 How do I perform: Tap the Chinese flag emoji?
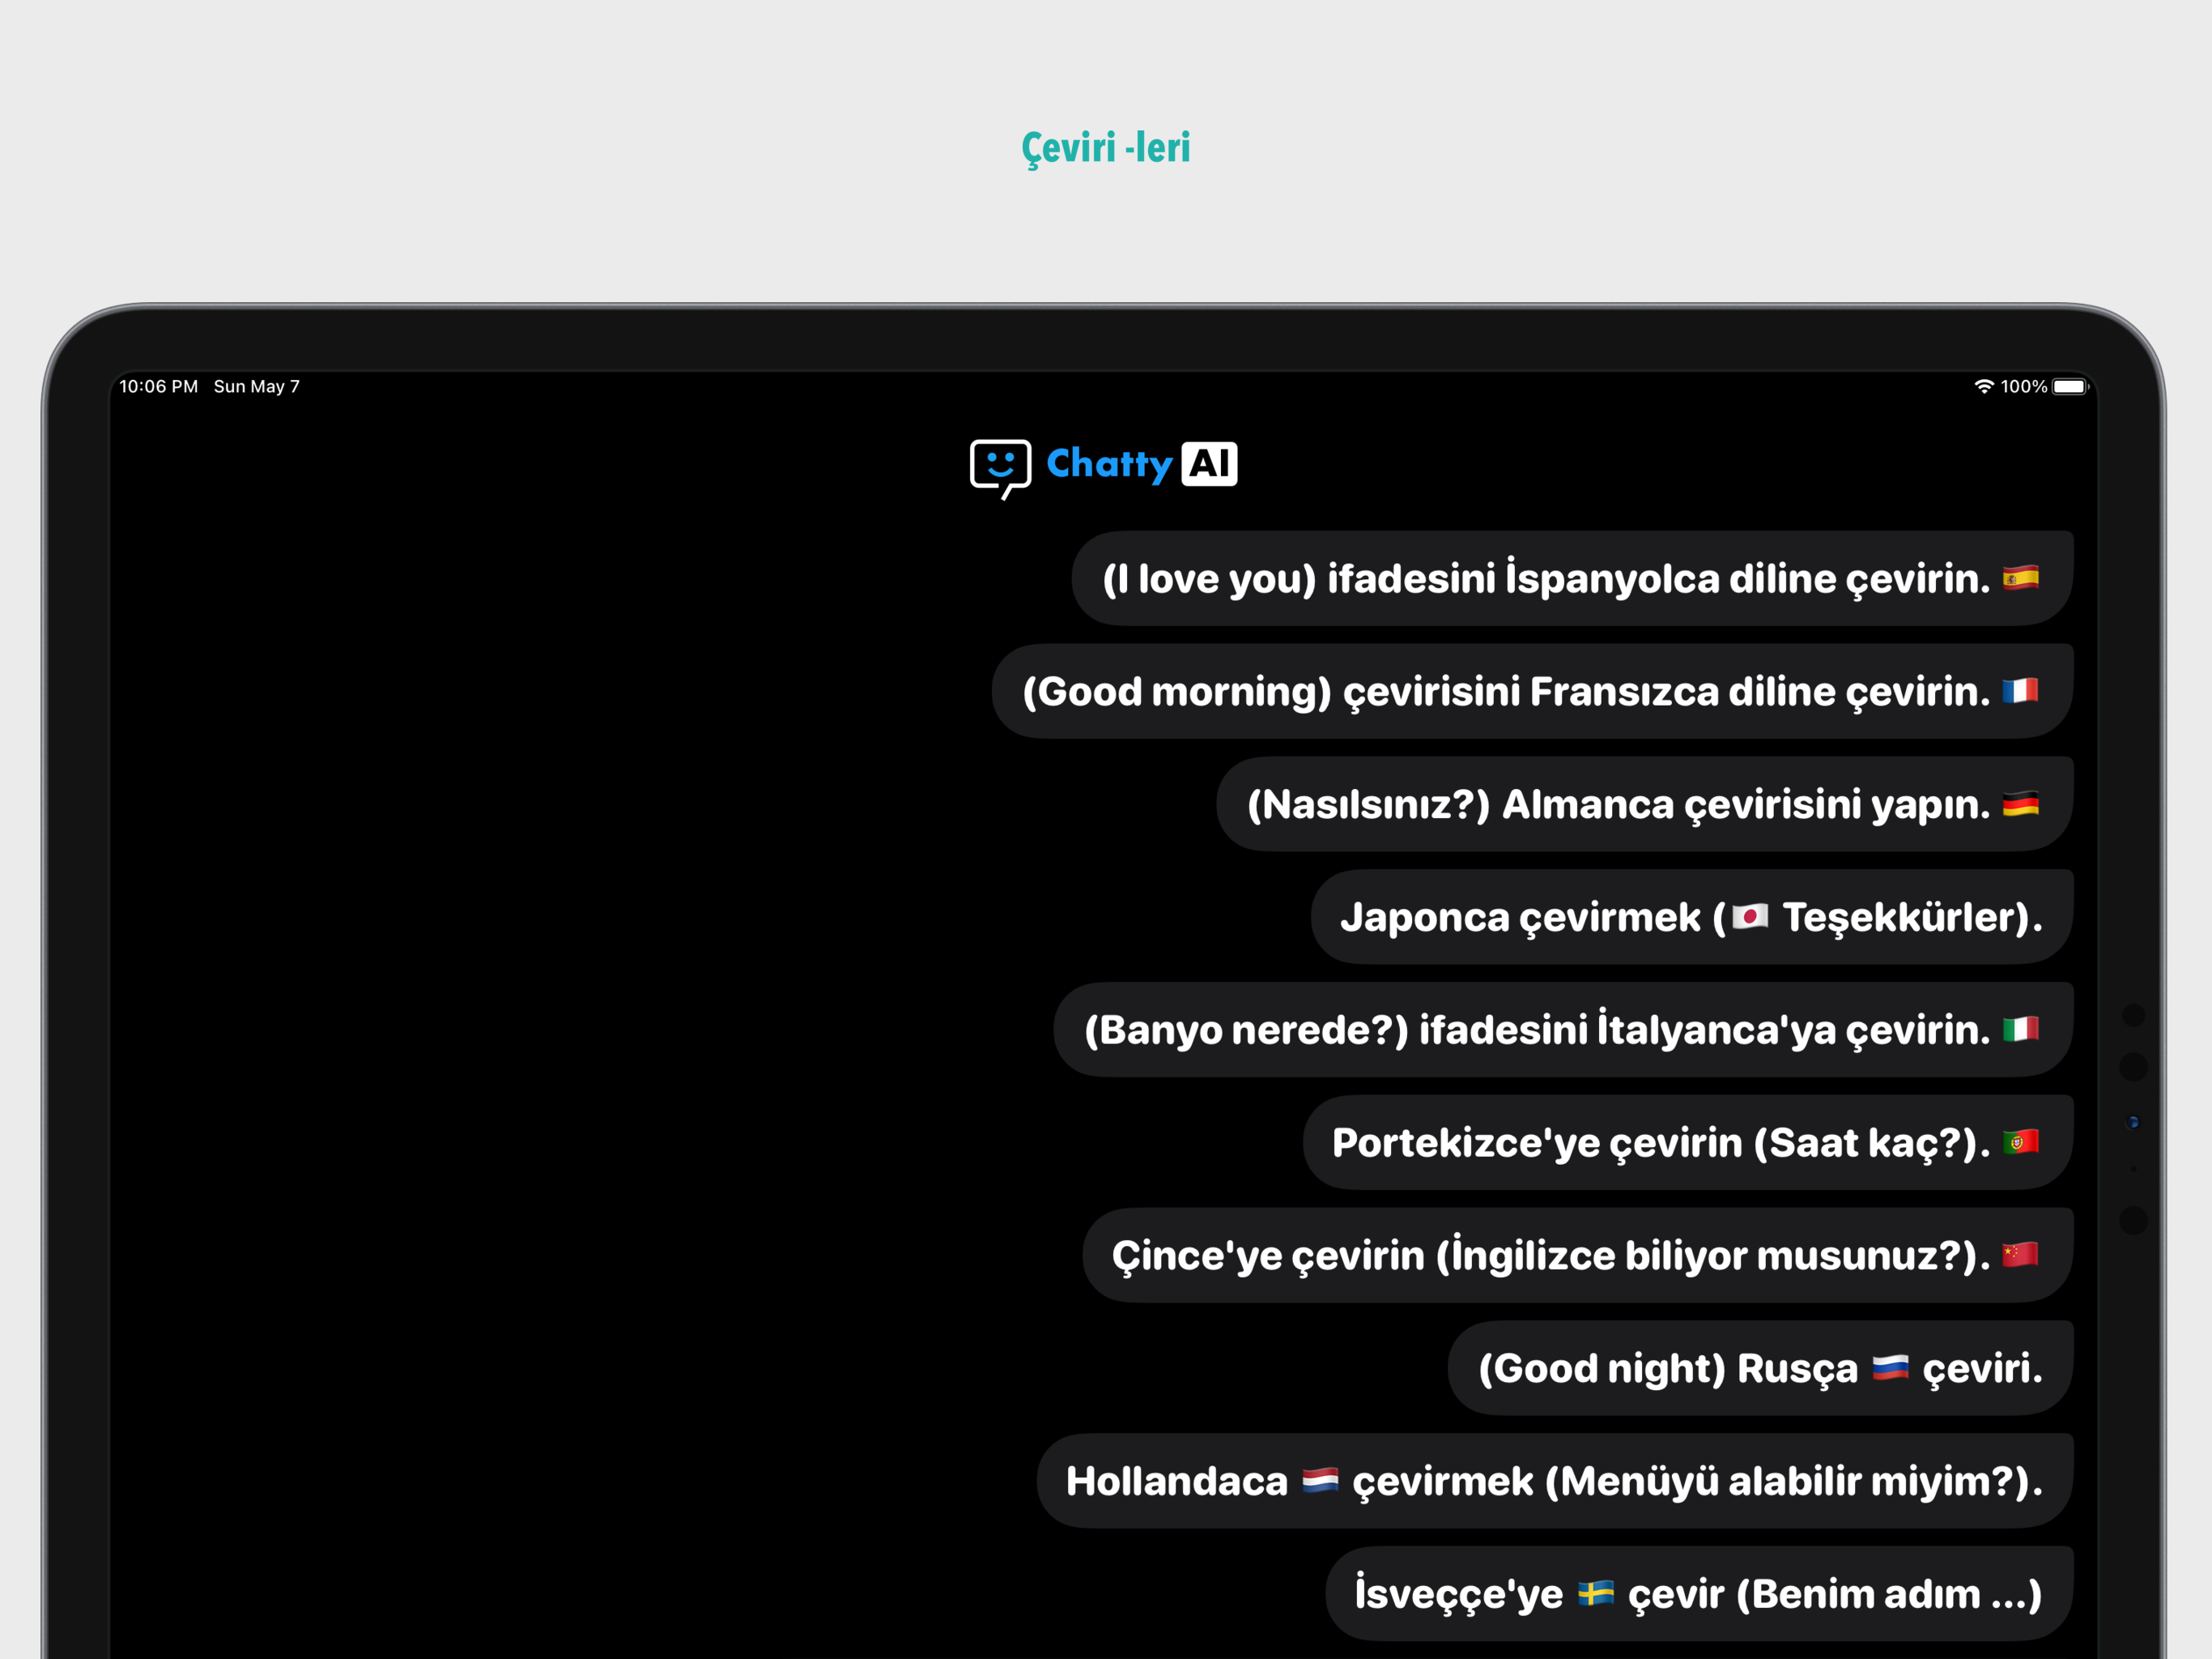[x=2020, y=1255]
